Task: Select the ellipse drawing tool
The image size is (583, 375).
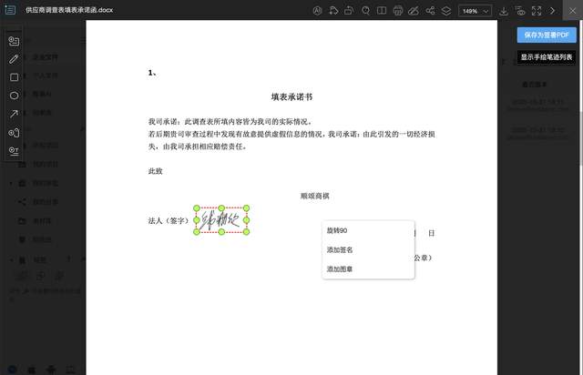Action: click(14, 96)
